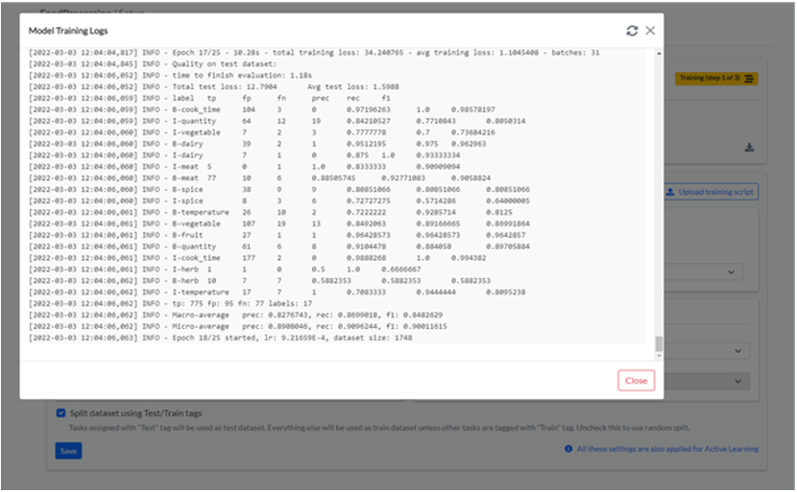
Task: Click the upload icon in Upload training script
Action: pos(670,192)
